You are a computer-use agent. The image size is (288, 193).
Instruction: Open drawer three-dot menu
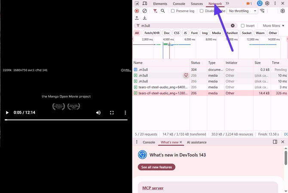coord(137,142)
